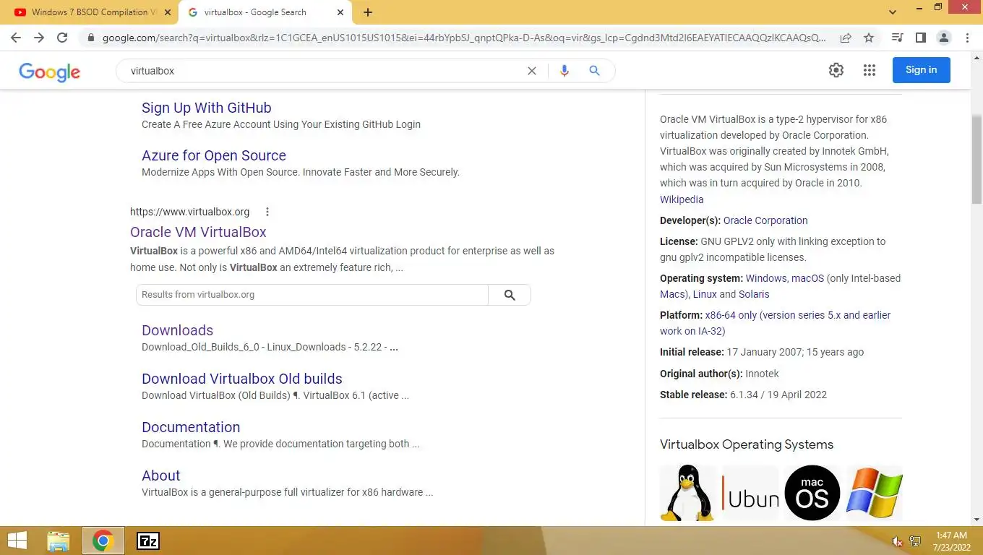Open the Chrome side panel
The width and height of the screenshot is (983, 555).
coord(920,38)
